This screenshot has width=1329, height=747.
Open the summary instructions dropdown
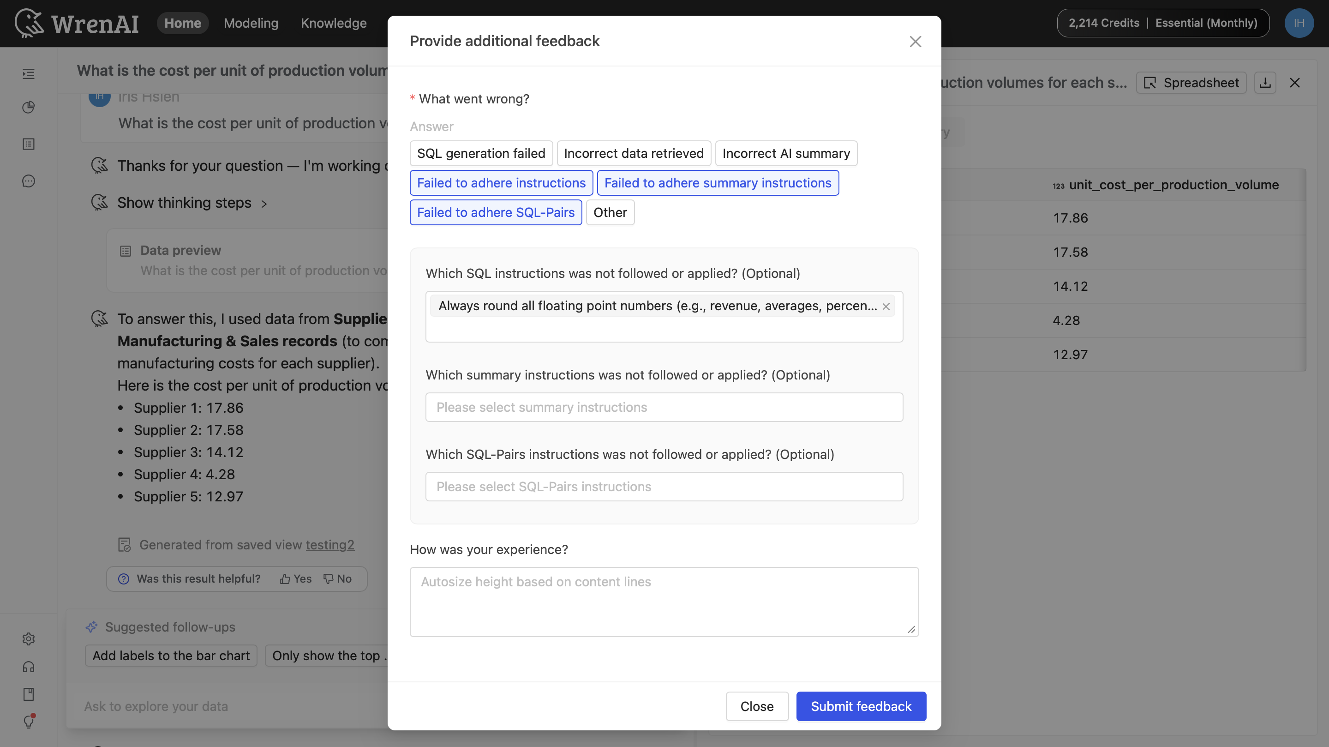[x=664, y=407]
